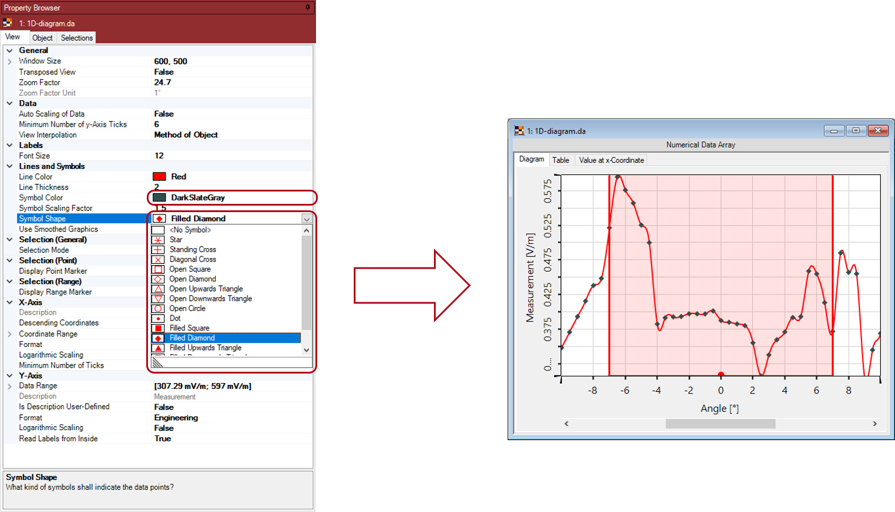Viewport: 895px width, 512px height.
Task: Click the Property Browser pin icon
Action: tap(308, 8)
